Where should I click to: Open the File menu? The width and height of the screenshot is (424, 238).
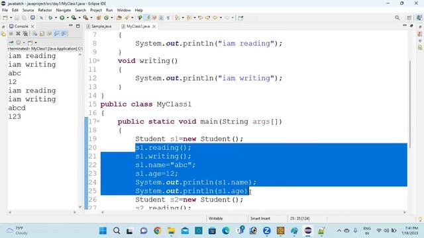pyautogui.click(x=5, y=11)
